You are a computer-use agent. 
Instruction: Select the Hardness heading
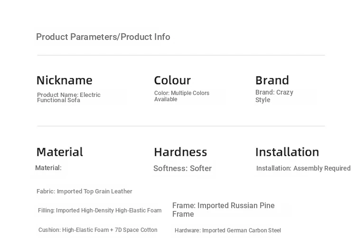pyautogui.click(x=180, y=152)
